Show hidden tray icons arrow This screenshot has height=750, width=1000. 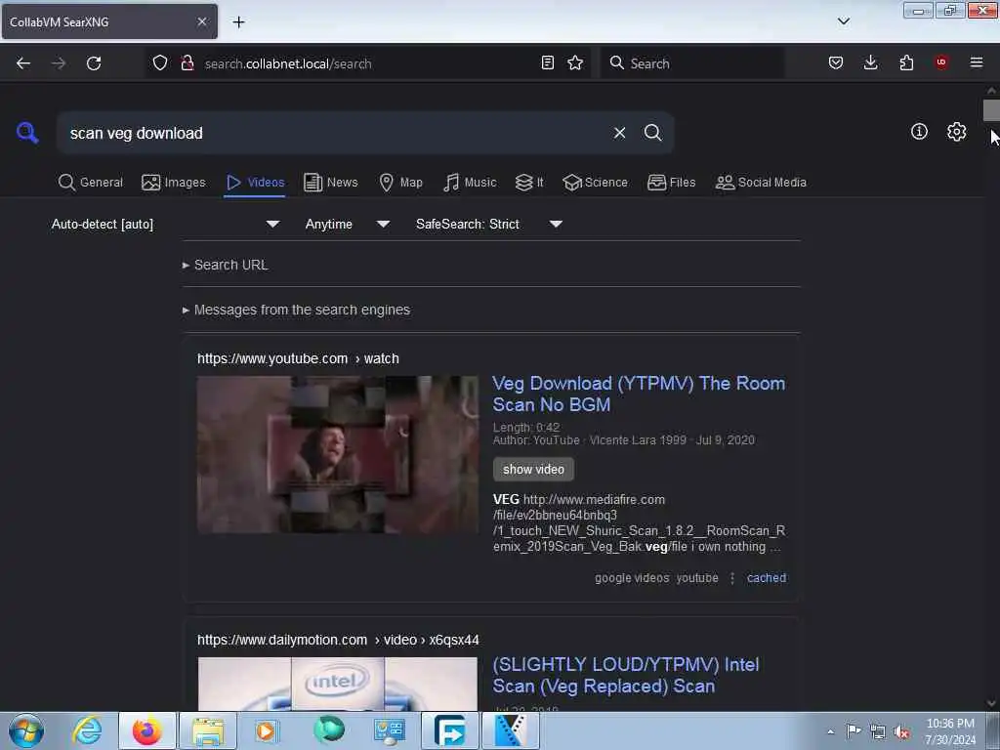[830, 731]
